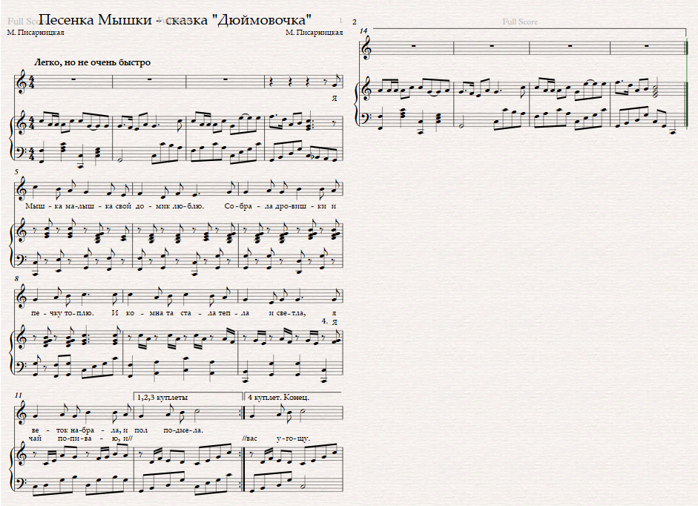Click the Full Score header on page two
This screenshot has width=698, height=506.
click(x=520, y=22)
